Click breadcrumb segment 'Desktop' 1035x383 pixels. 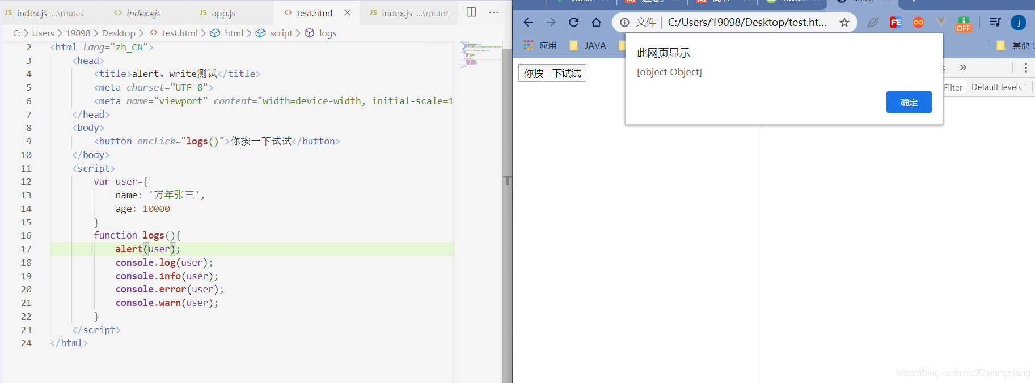119,33
